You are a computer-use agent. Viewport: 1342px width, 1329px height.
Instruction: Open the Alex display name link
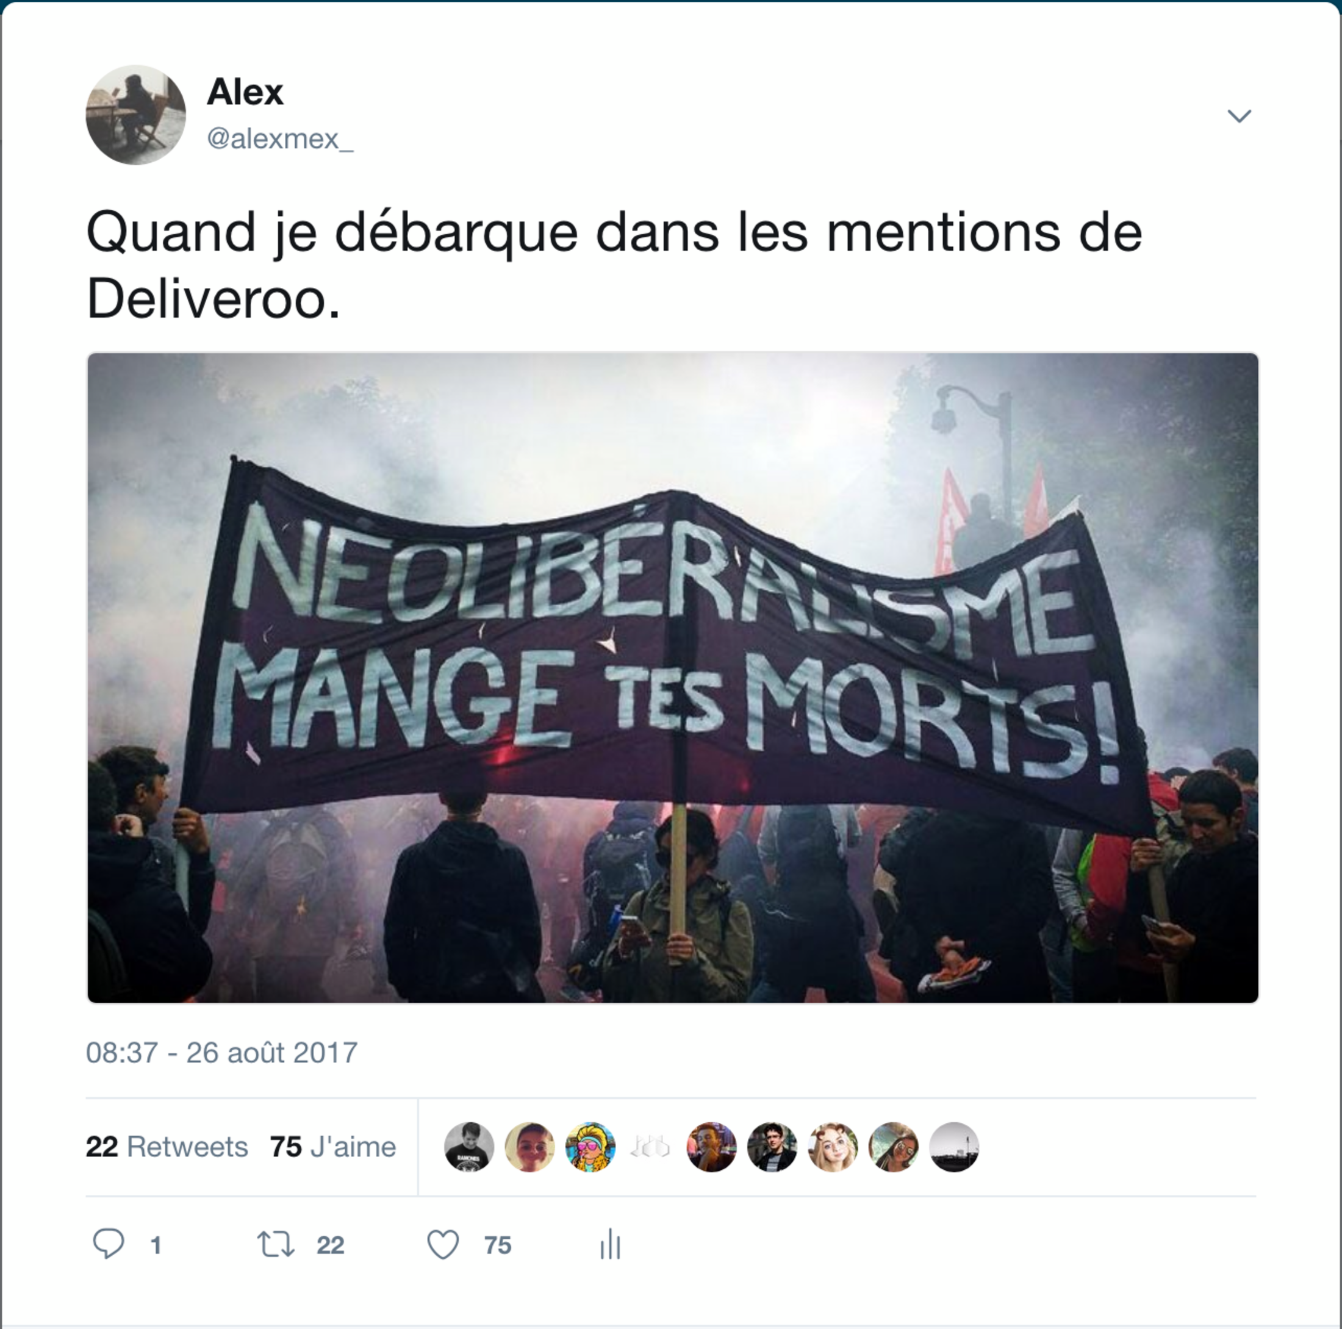tap(245, 91)
